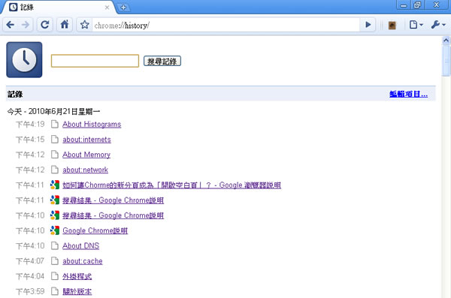Open the page menu dropdown

[x=416, y=25]
